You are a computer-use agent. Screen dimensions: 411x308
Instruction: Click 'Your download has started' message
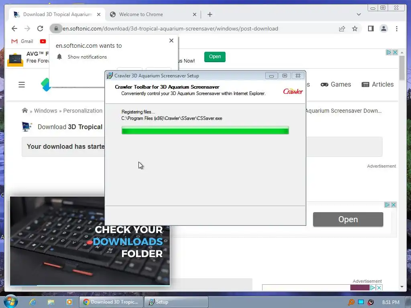click(65, 146)
